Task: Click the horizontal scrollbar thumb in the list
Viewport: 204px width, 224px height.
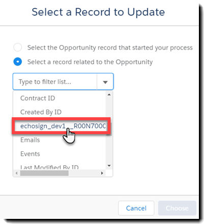Action: (x=44, y=173)
